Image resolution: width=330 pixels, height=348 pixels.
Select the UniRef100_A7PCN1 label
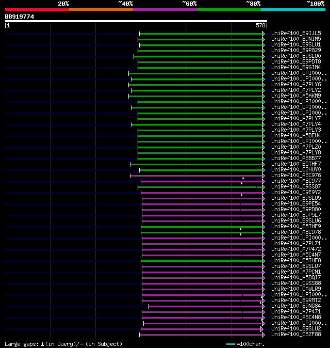pyautogui.click(x=296, y=272)
